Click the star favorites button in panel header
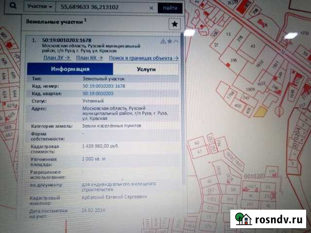The height and width of the screenshot is (233, 311). pos(175,24)
